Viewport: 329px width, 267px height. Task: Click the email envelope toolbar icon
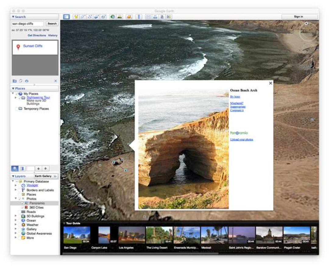coord(148,17)
